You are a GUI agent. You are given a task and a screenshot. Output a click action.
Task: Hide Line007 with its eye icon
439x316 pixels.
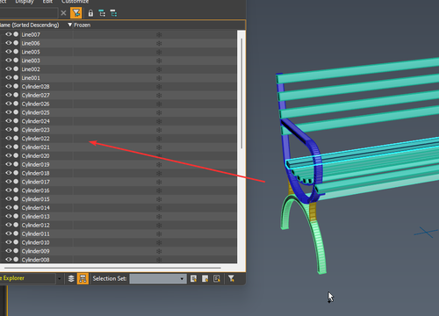(9, 34)
